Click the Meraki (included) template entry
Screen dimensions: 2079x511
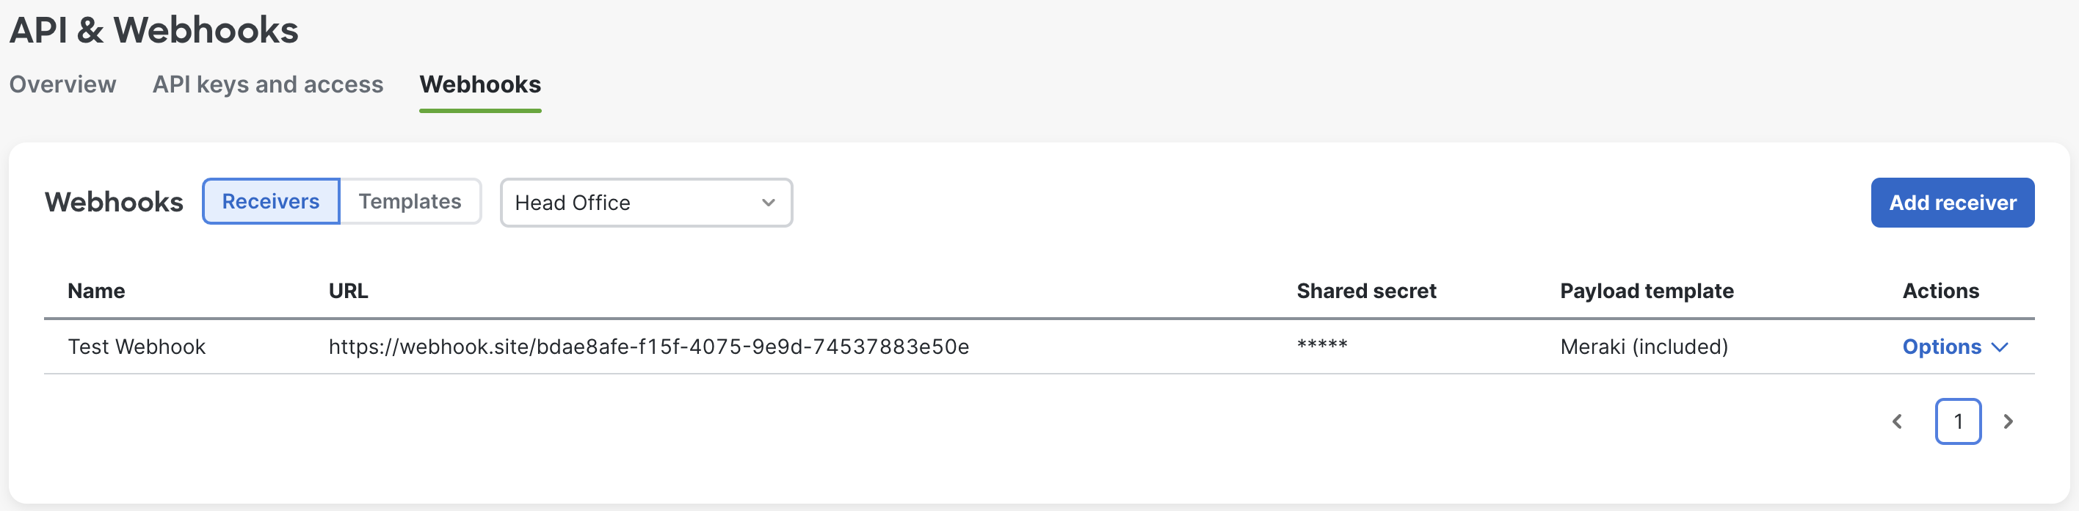tap(1643, 347)
